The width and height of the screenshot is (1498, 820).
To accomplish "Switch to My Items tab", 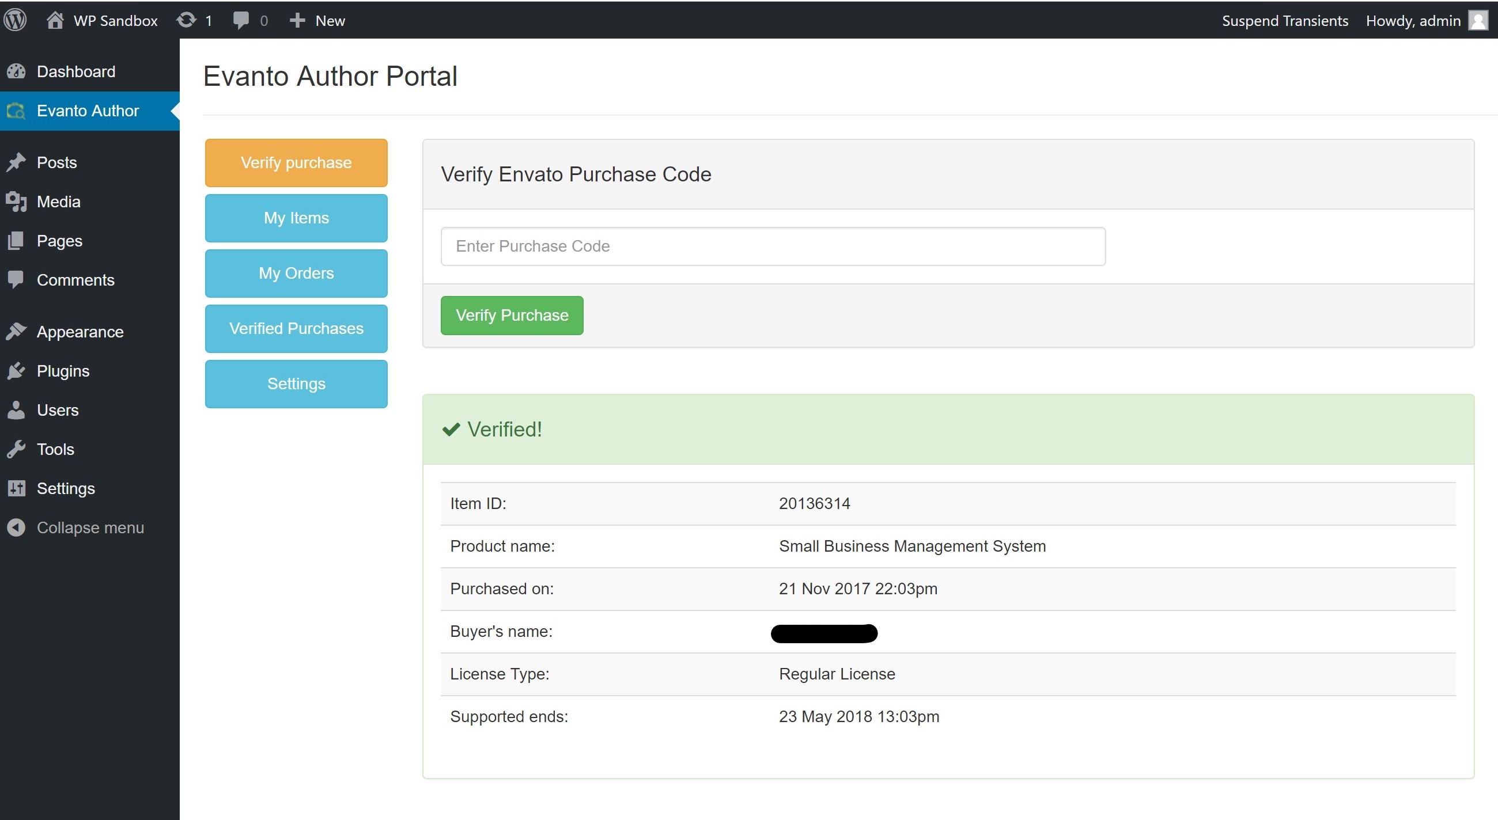I will point(296,218).
